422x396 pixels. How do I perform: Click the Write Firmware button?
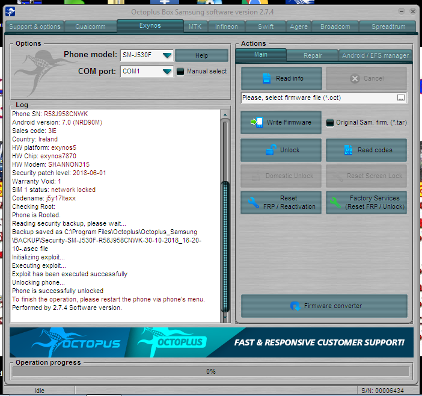[281, 122]
